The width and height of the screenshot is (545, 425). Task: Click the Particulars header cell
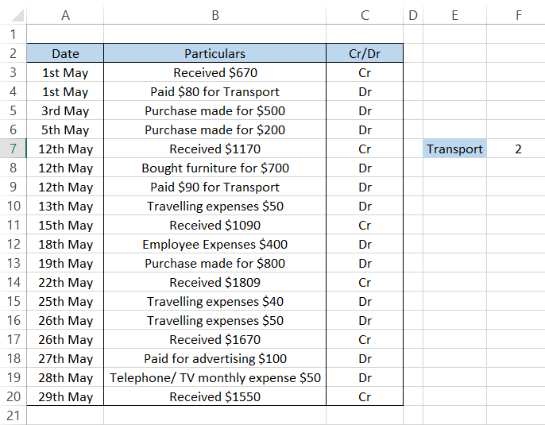pyautogui.click(x=215, y=53)
